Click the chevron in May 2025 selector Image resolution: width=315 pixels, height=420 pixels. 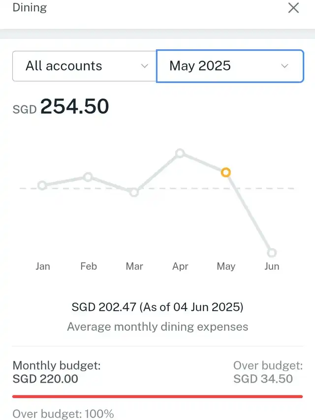[x=284, y=66]
